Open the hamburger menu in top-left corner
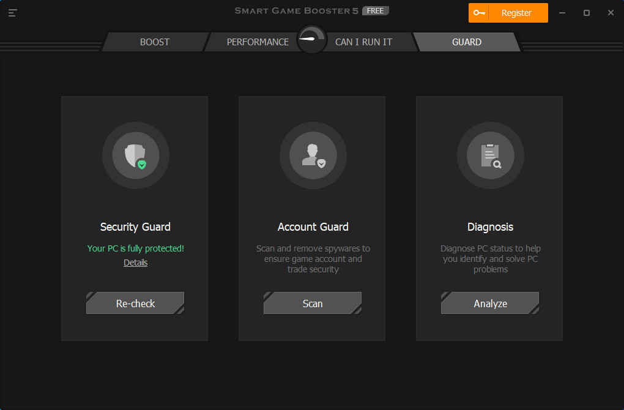This screenshot has height=410, width=624. tap(12, 12)
